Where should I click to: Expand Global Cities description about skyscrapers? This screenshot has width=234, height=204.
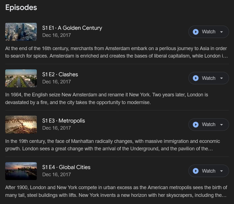click(116, 191)
